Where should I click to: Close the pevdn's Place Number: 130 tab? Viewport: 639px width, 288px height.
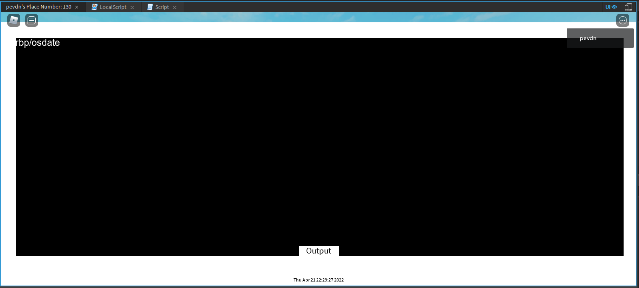(x=77, y=7)
